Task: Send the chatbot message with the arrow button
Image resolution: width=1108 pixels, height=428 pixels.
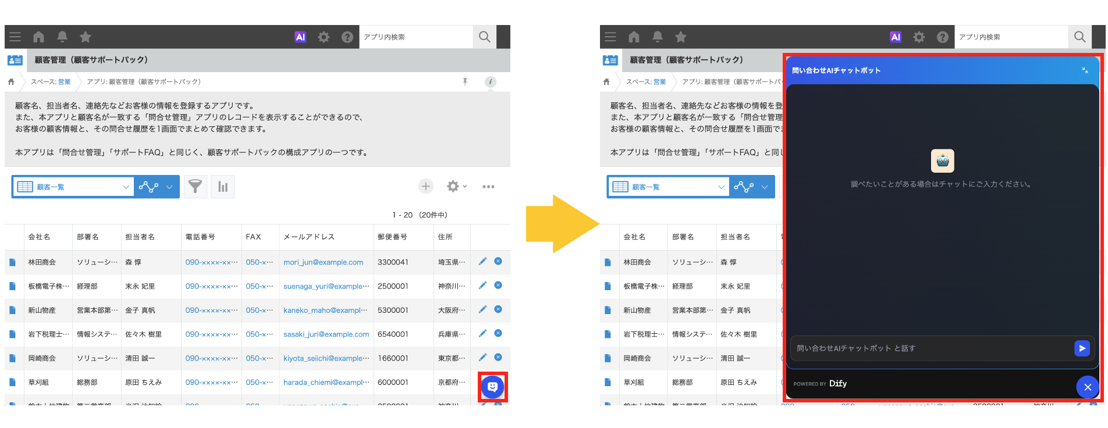Action: pos(1082,348)
